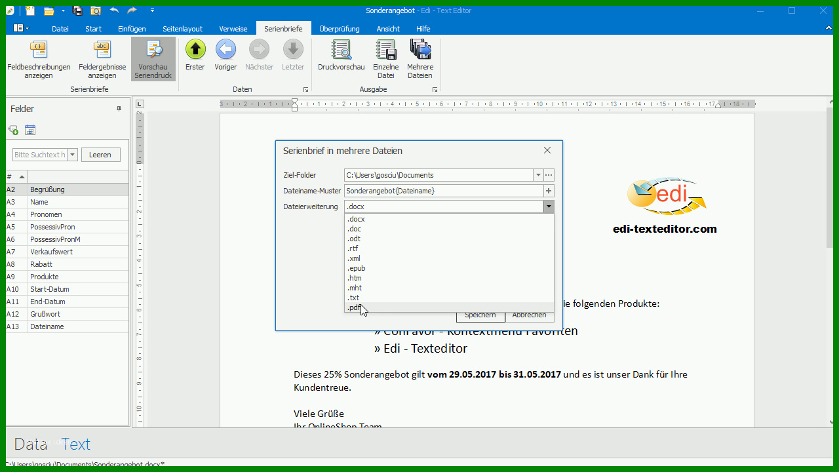Click the Dateiname-Muster input field
The height and width of the screenshot is (472, 839).
[444, 191]
